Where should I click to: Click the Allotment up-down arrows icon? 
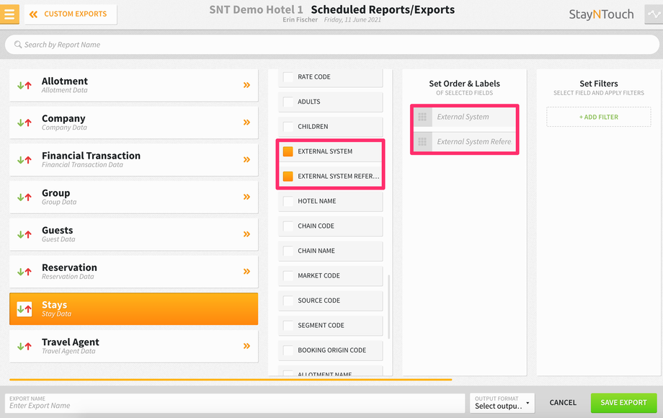tap(25, 85)
